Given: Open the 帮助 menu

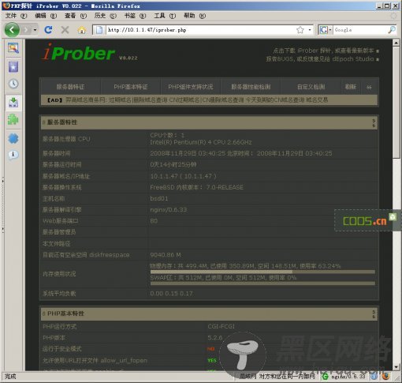Looking at the screenshot, I should (x=195, y=16).
